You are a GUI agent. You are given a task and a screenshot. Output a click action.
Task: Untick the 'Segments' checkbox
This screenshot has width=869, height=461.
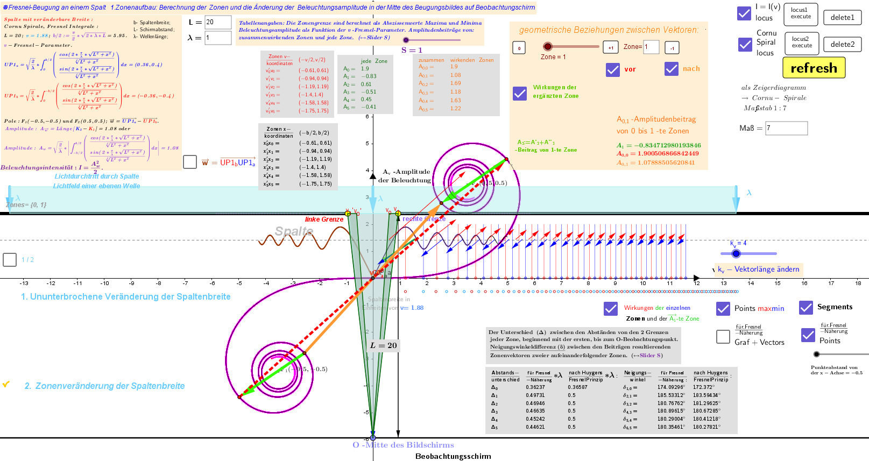click(x=806, y=307)
